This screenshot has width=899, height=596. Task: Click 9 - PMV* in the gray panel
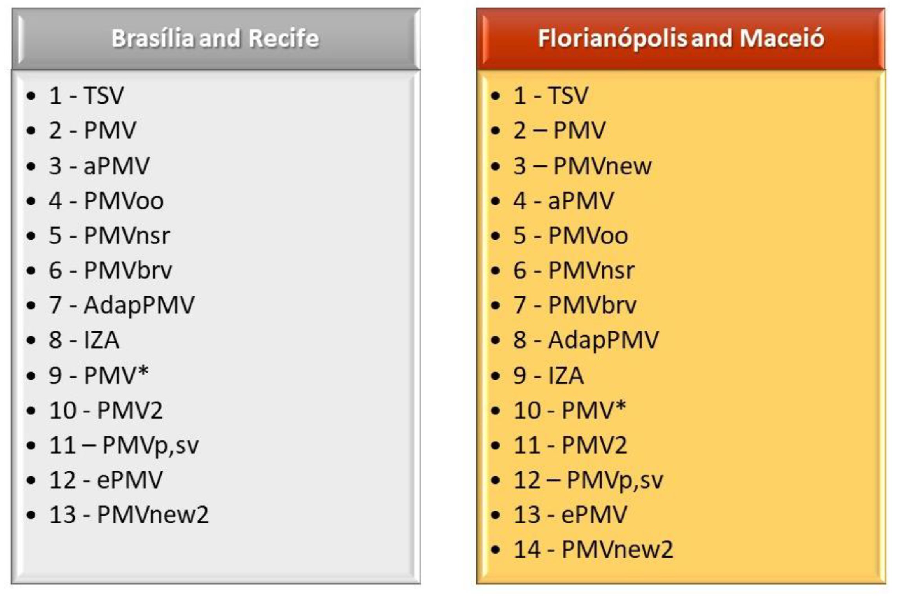click(98, 374)
